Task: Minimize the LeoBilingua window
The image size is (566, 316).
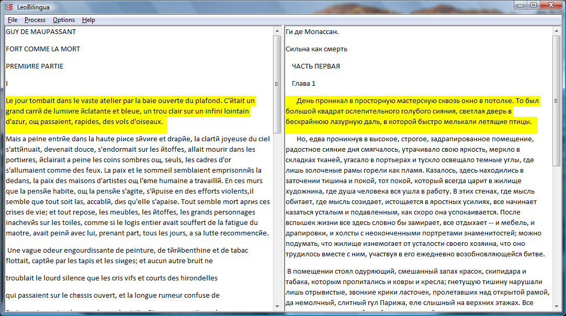Action: coord(520,5)
